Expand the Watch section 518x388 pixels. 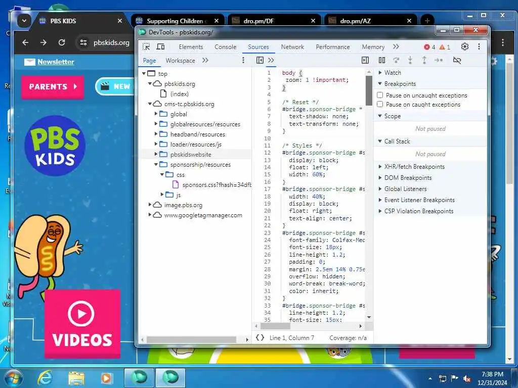[x=380, y=73]
